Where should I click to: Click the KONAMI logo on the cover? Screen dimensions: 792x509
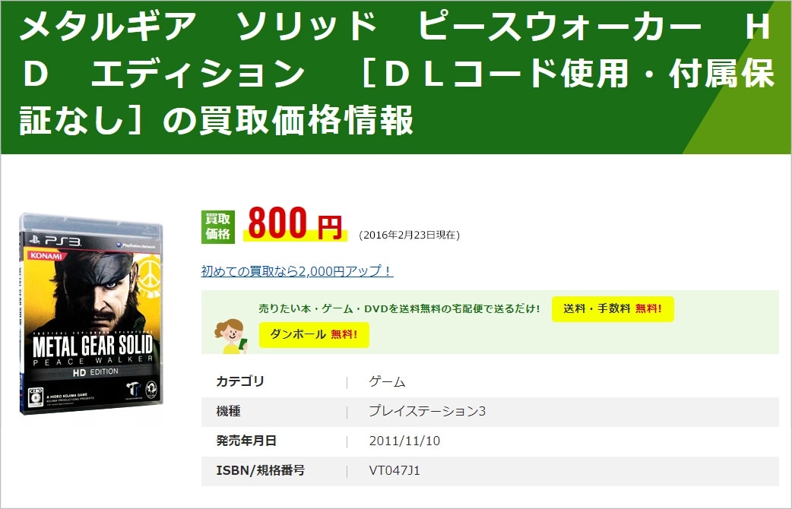[x=46, y=255]
